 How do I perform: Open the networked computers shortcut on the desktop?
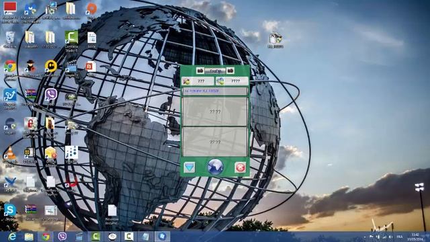coord(51,8)
